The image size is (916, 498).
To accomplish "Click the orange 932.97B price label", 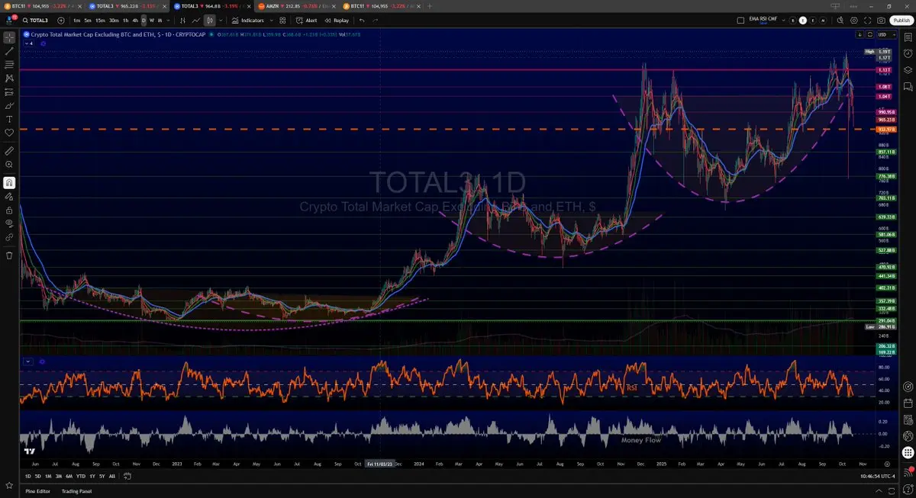I will click(885, 129).
